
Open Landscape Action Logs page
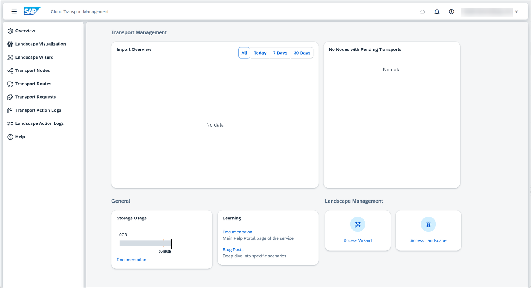coord(39,124)
